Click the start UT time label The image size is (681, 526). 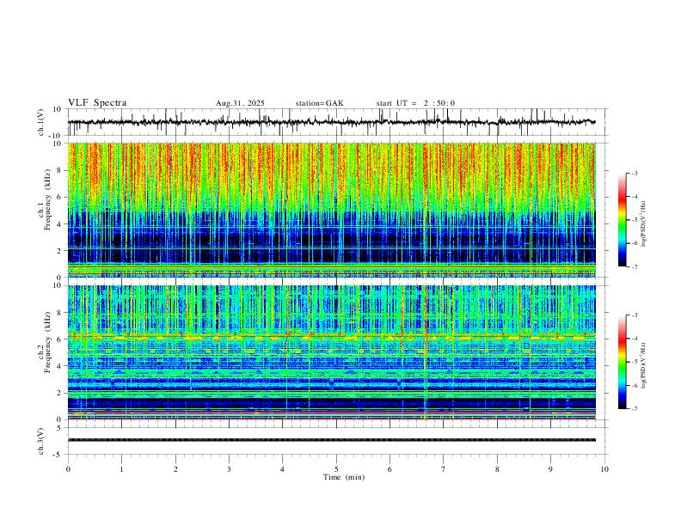415,103
